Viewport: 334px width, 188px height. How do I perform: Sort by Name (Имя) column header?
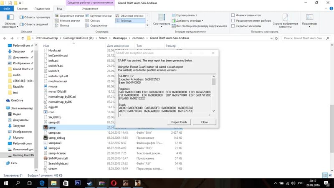tap(46, 46)
